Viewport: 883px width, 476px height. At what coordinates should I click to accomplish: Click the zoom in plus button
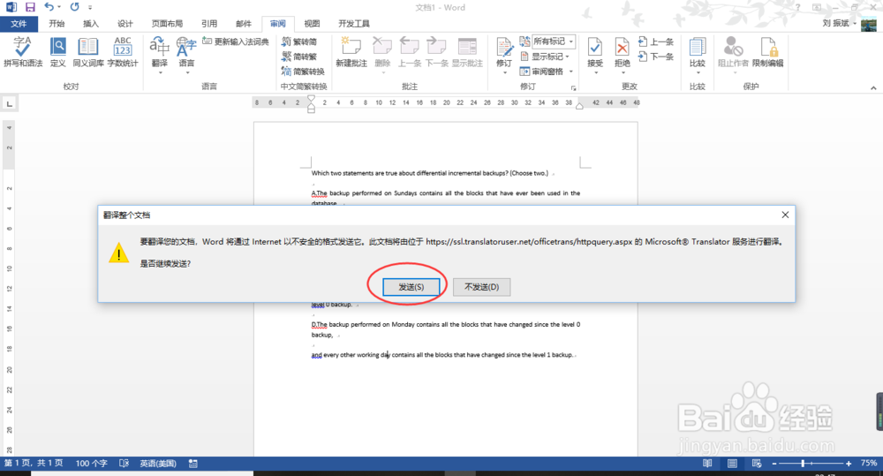[849, 463]
